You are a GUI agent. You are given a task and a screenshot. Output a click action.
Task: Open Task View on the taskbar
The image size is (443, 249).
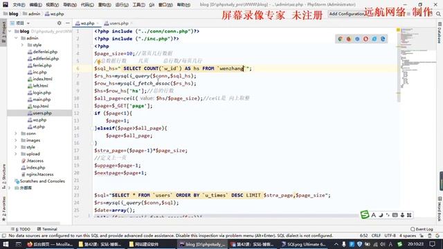[19, 244]
